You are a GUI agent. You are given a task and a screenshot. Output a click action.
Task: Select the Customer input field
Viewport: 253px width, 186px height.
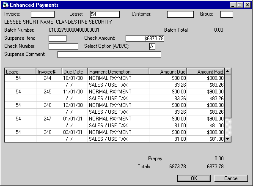pos(180,14)
